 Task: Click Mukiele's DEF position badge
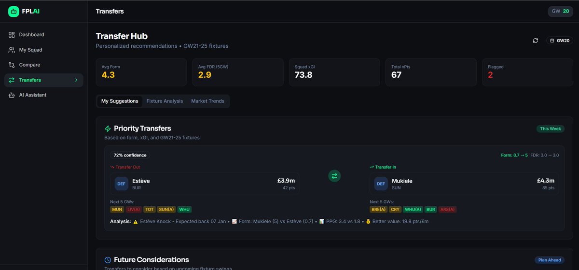381,184
